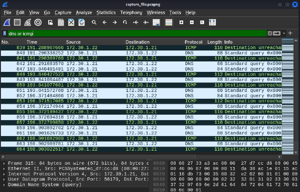Select packet 864 ICMP row
This screenshot has height=192, width=300.
(x=141, y=149)
